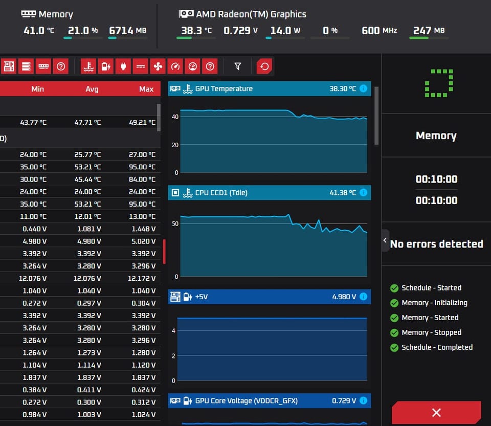Expand the side panel chevron arrow
Screen dimensions: 491x426
pyautogui.click(x=385, y=240)
